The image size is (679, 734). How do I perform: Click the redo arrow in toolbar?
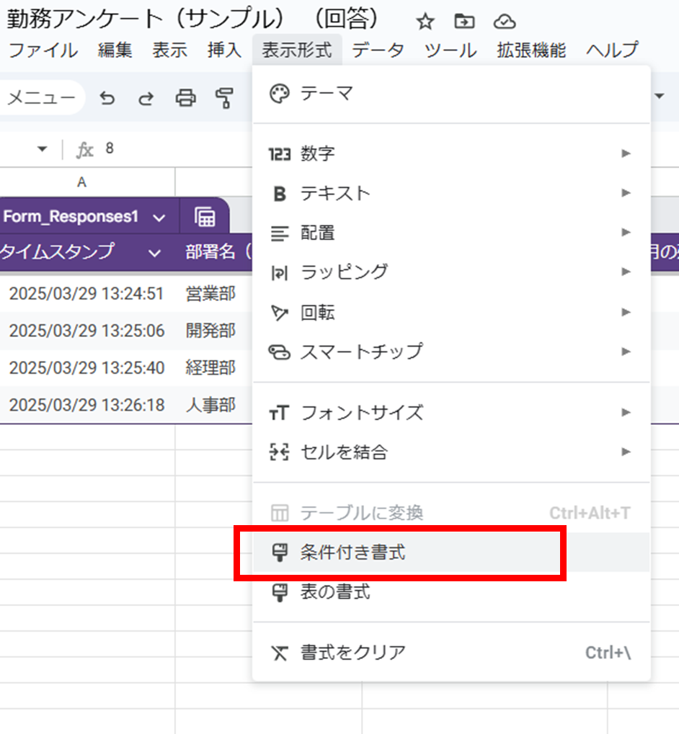coord(146,98)
